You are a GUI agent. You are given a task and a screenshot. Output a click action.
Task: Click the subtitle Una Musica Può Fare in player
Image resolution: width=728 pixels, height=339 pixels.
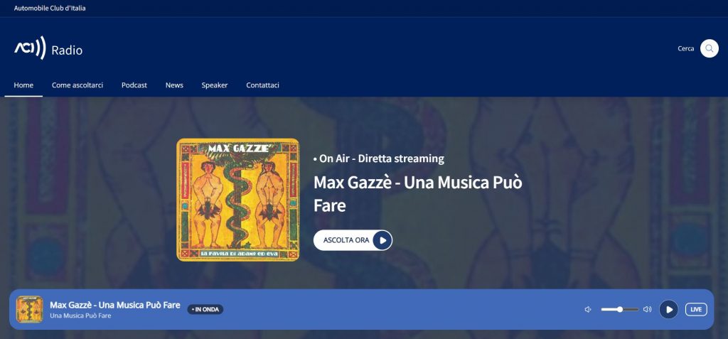pyautogui.click(x=80, y=316)
